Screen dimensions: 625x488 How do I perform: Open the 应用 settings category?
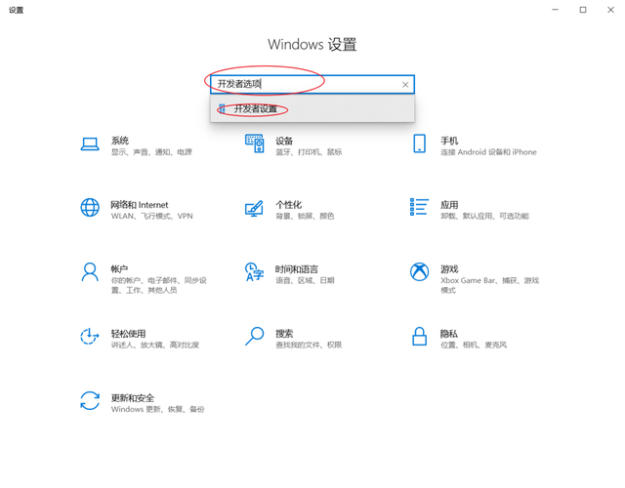pyautogui.click(x=449, y=205)
